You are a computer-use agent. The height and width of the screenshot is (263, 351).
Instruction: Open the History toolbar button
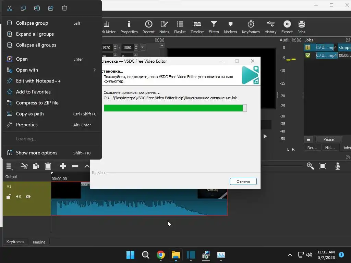coord(270,27)
